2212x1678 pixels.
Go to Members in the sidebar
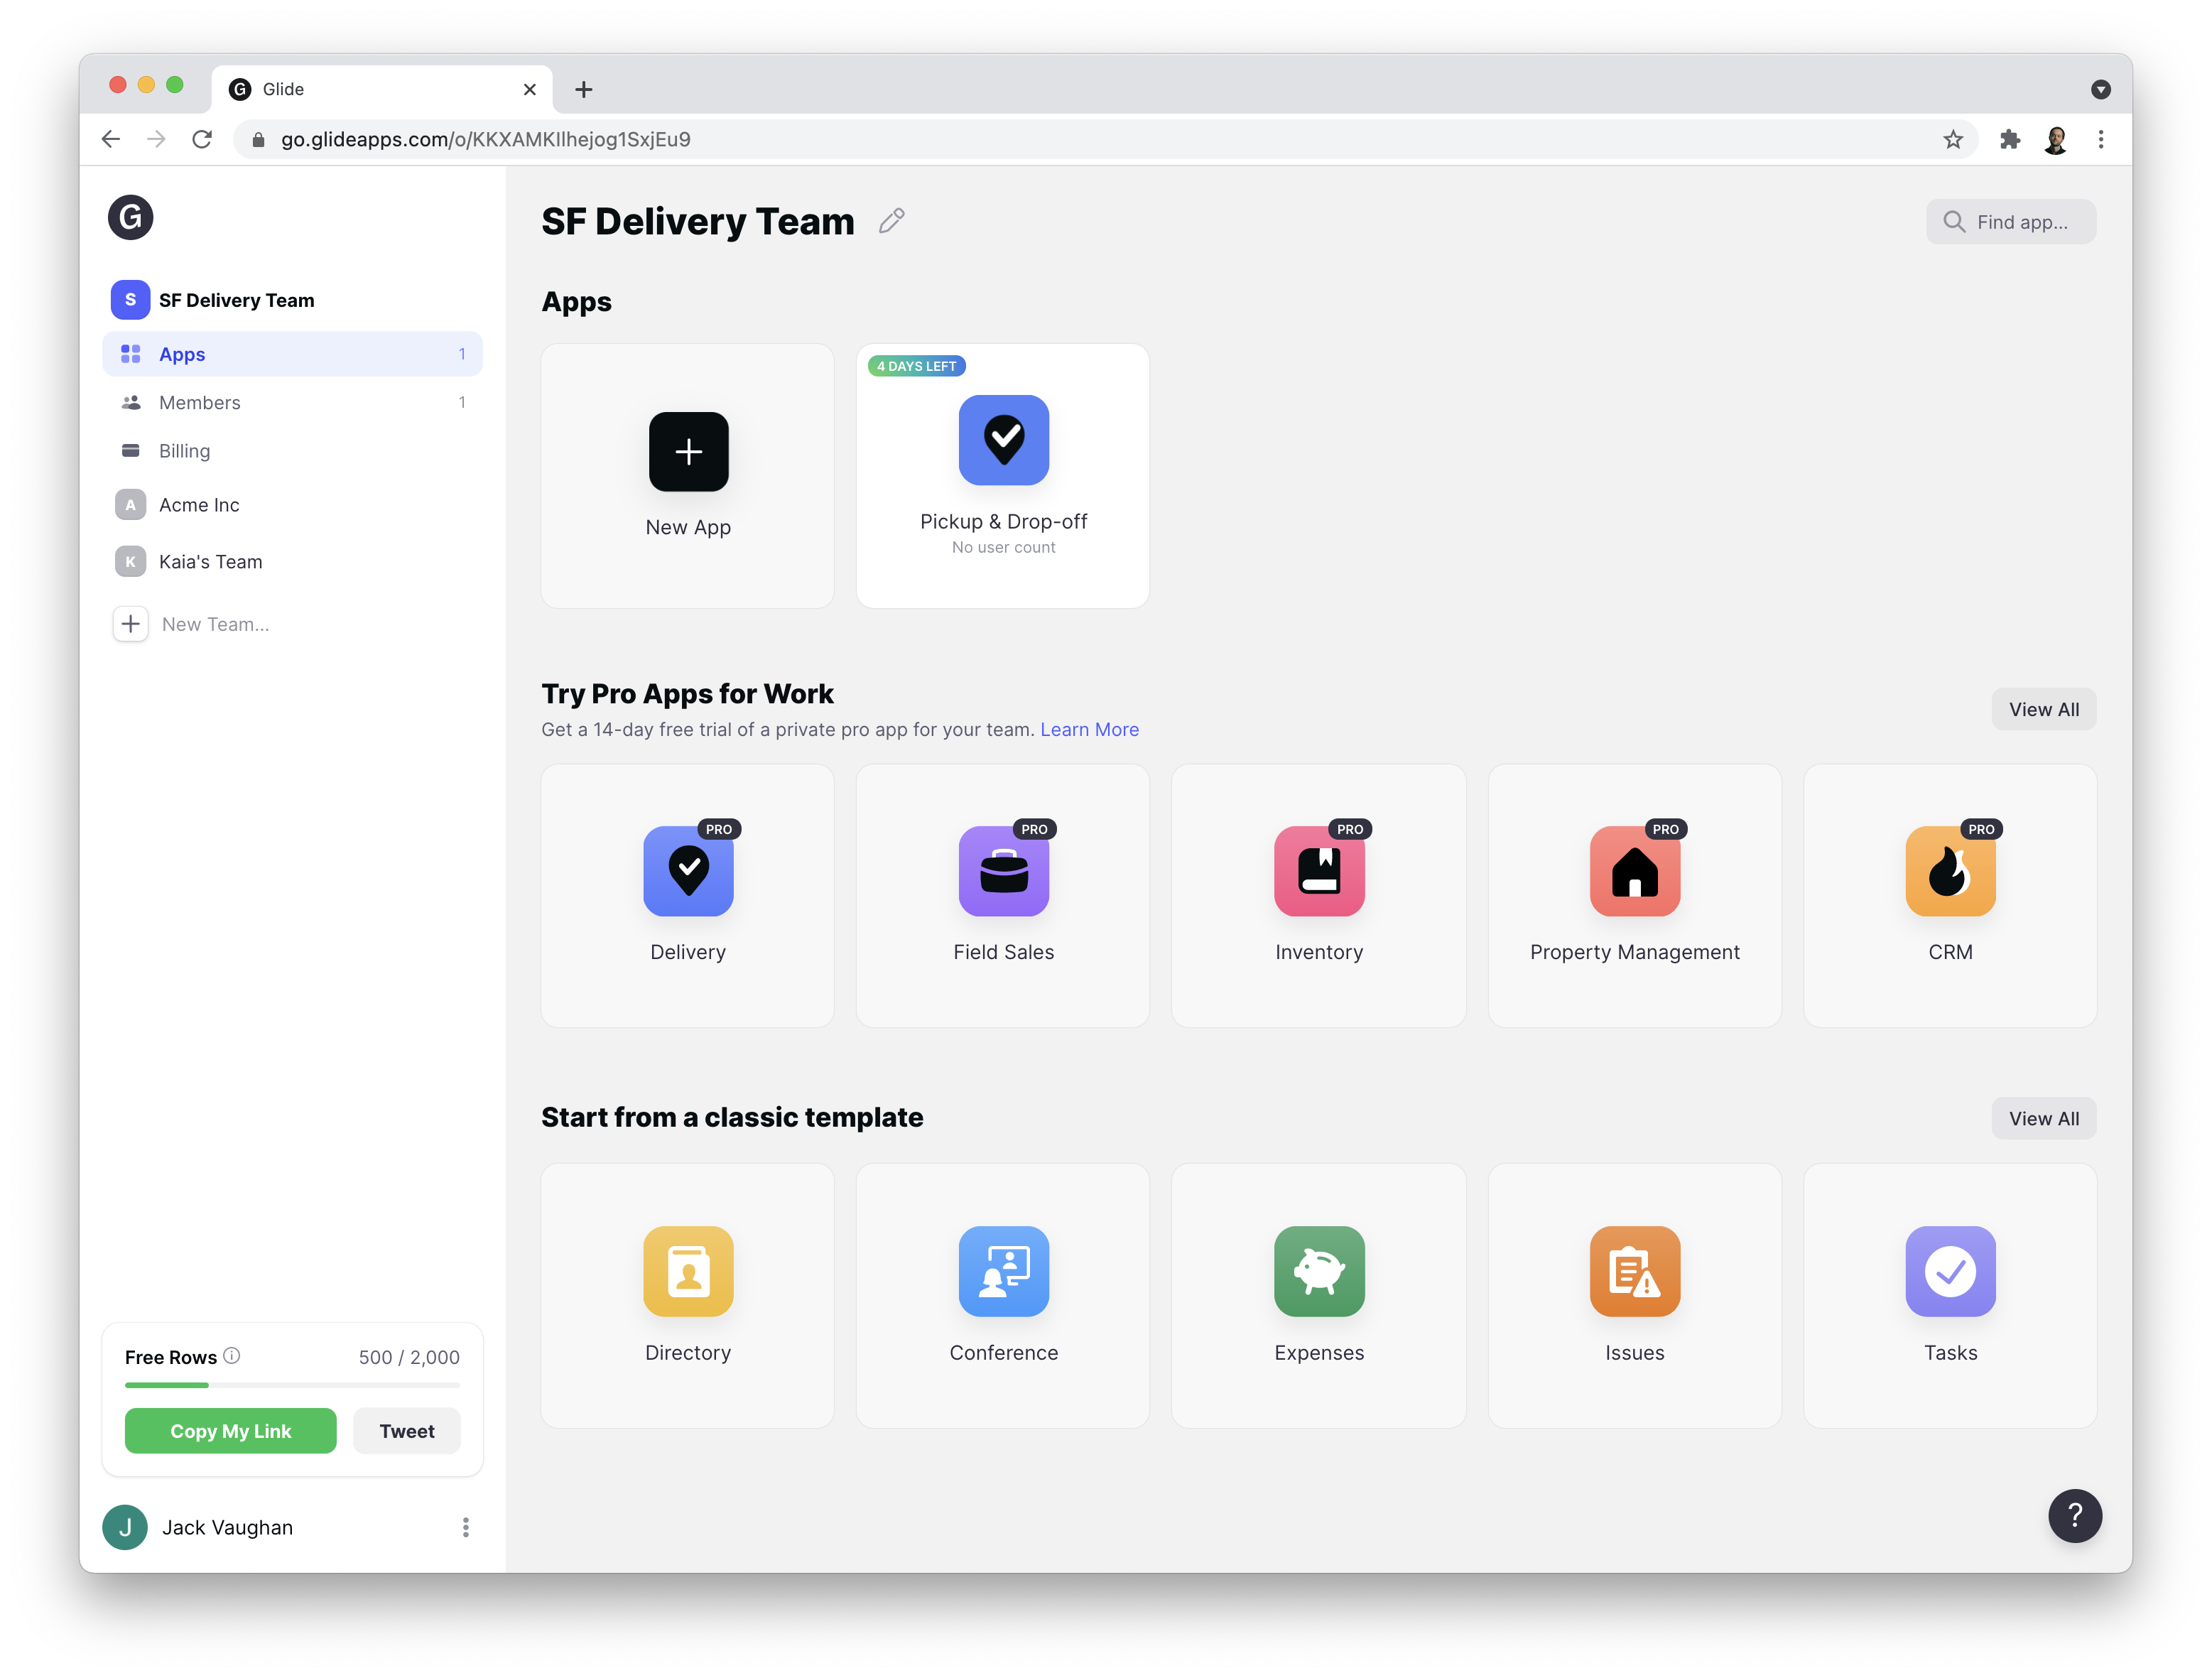(200, 403)
